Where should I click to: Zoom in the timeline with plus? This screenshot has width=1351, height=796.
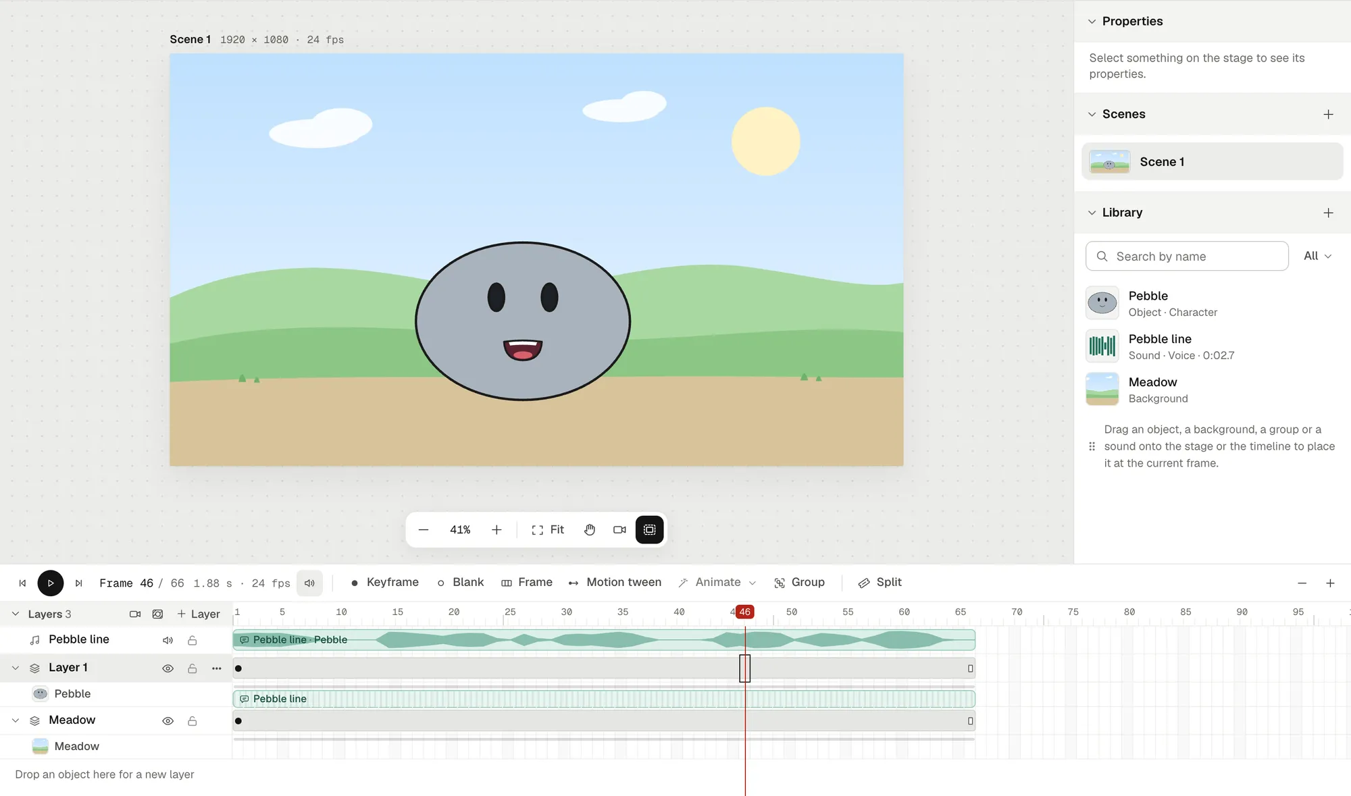tap(1329, 583)
